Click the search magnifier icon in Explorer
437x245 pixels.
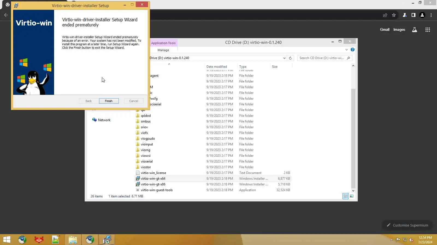348,58
